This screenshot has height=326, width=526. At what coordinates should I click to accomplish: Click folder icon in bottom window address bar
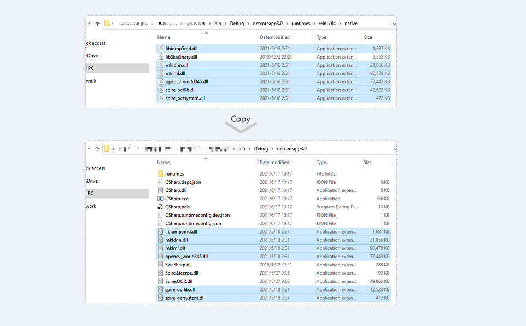(107, 148)
